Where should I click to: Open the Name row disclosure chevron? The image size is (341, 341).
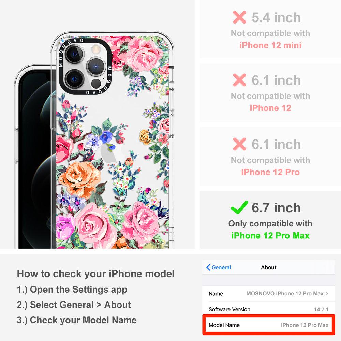pyautogui.click(x=327, y=293)
